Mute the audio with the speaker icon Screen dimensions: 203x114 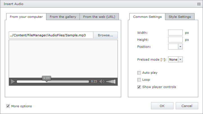(102, 82)
